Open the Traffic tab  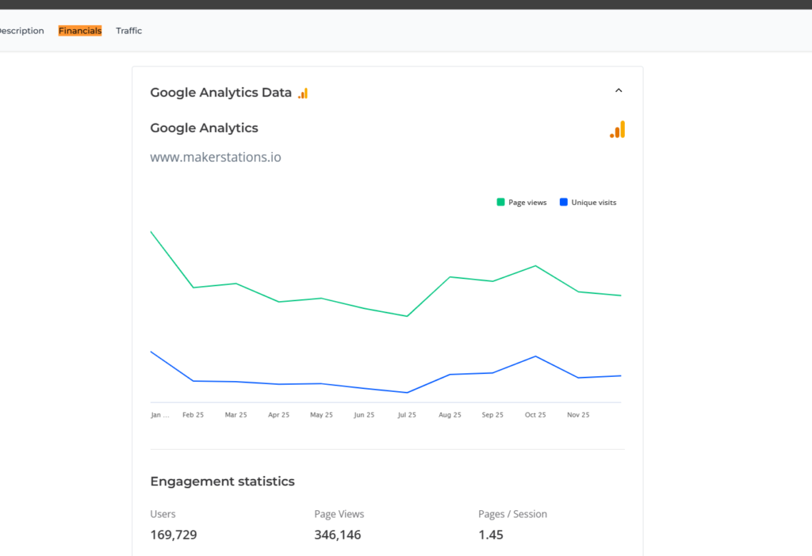[x=128, y=31]
